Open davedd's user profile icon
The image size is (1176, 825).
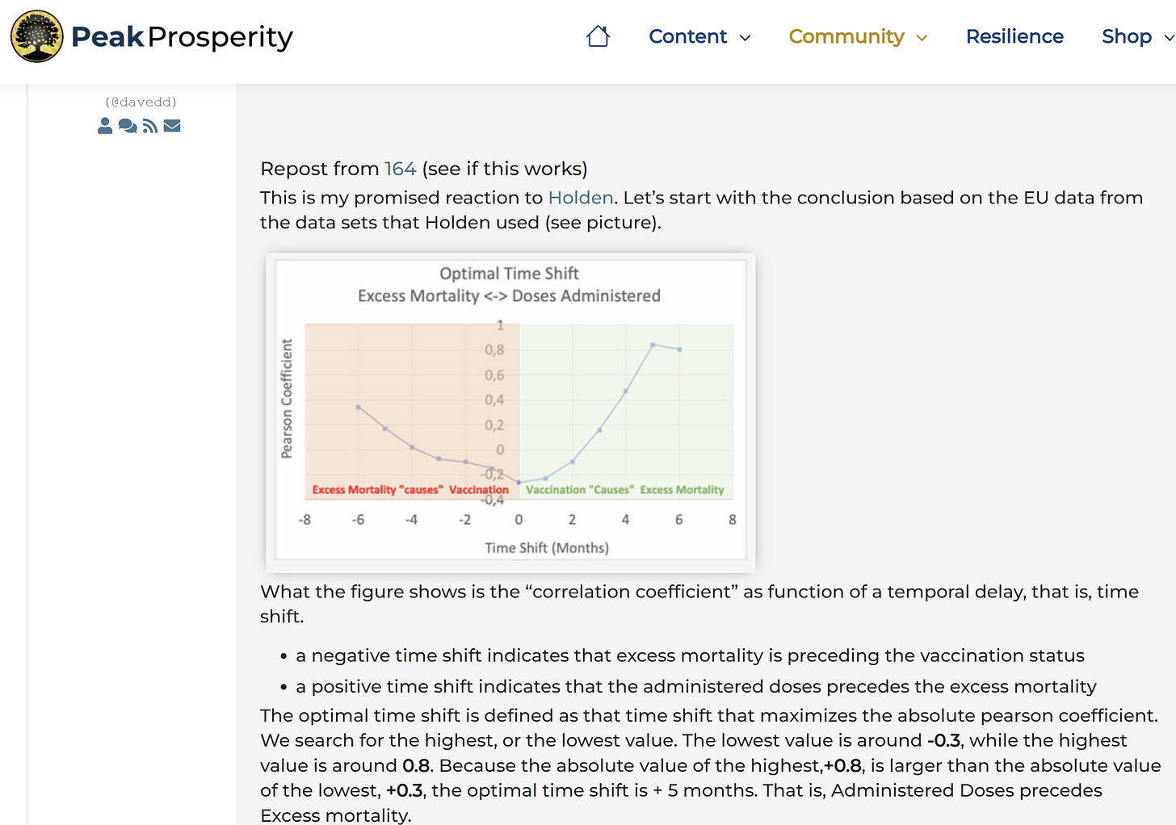click(x=105, y=126)
